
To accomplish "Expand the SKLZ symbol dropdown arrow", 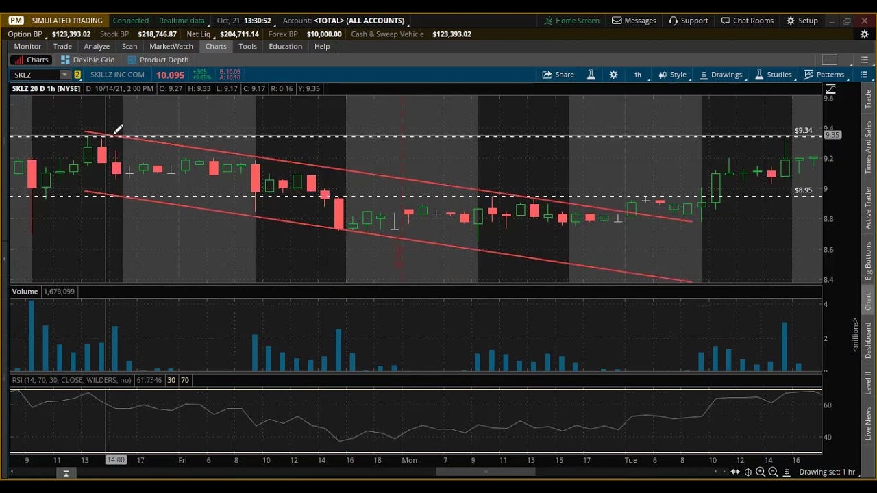I will click(64, 75).
